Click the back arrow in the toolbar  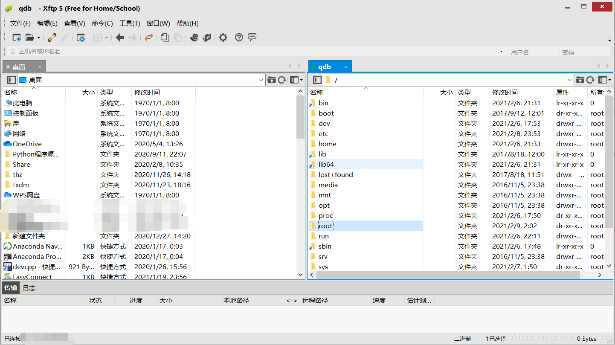pos(120,38)
